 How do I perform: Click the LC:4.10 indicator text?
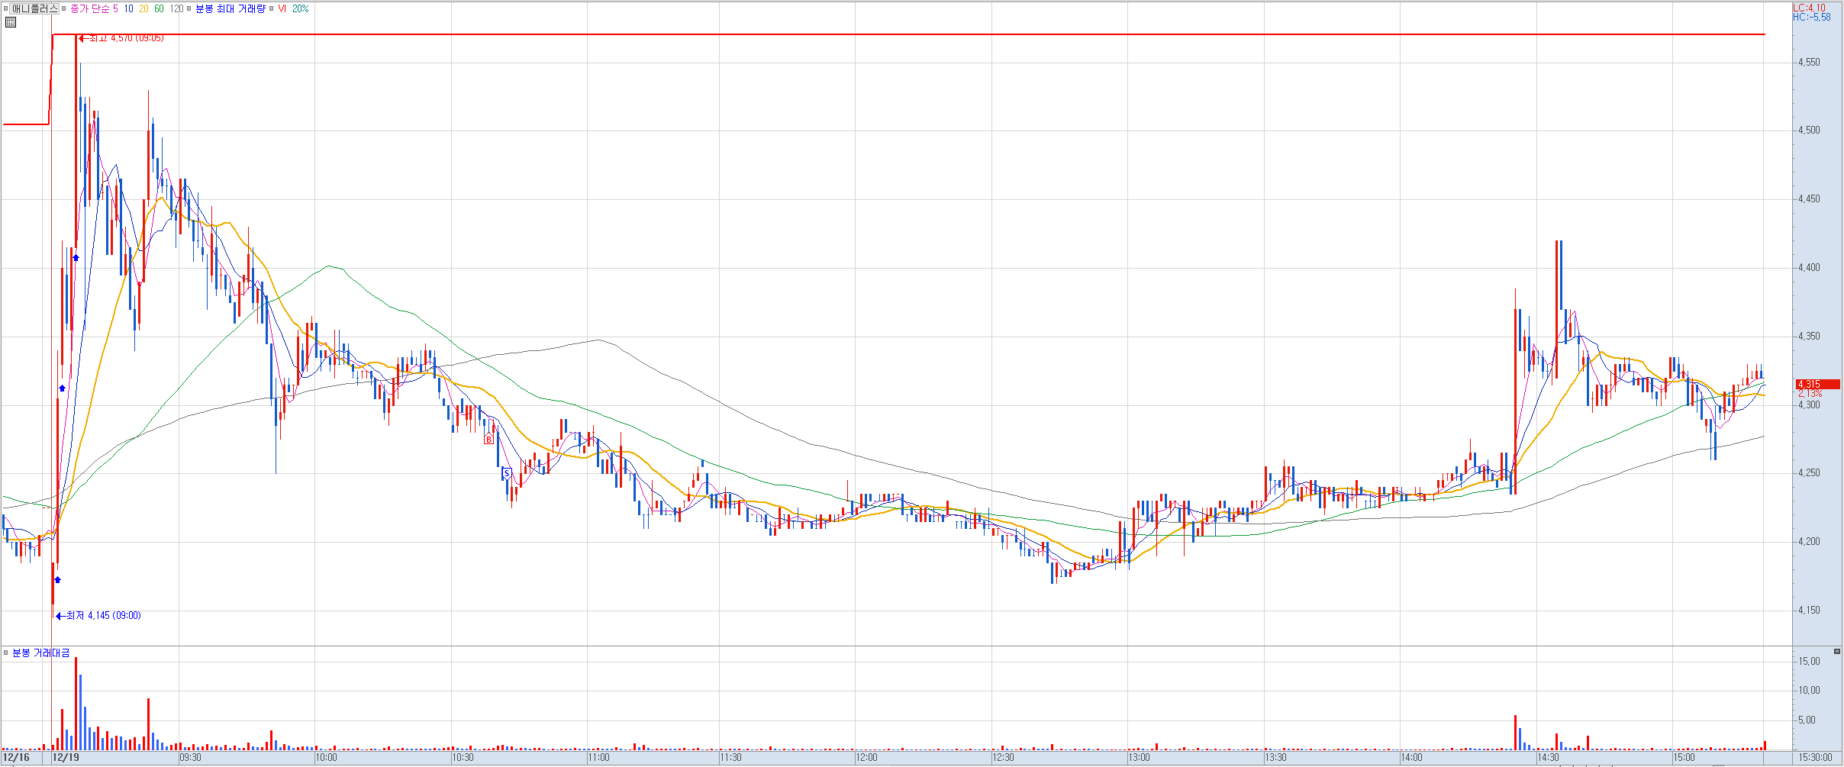point(1809,8)
